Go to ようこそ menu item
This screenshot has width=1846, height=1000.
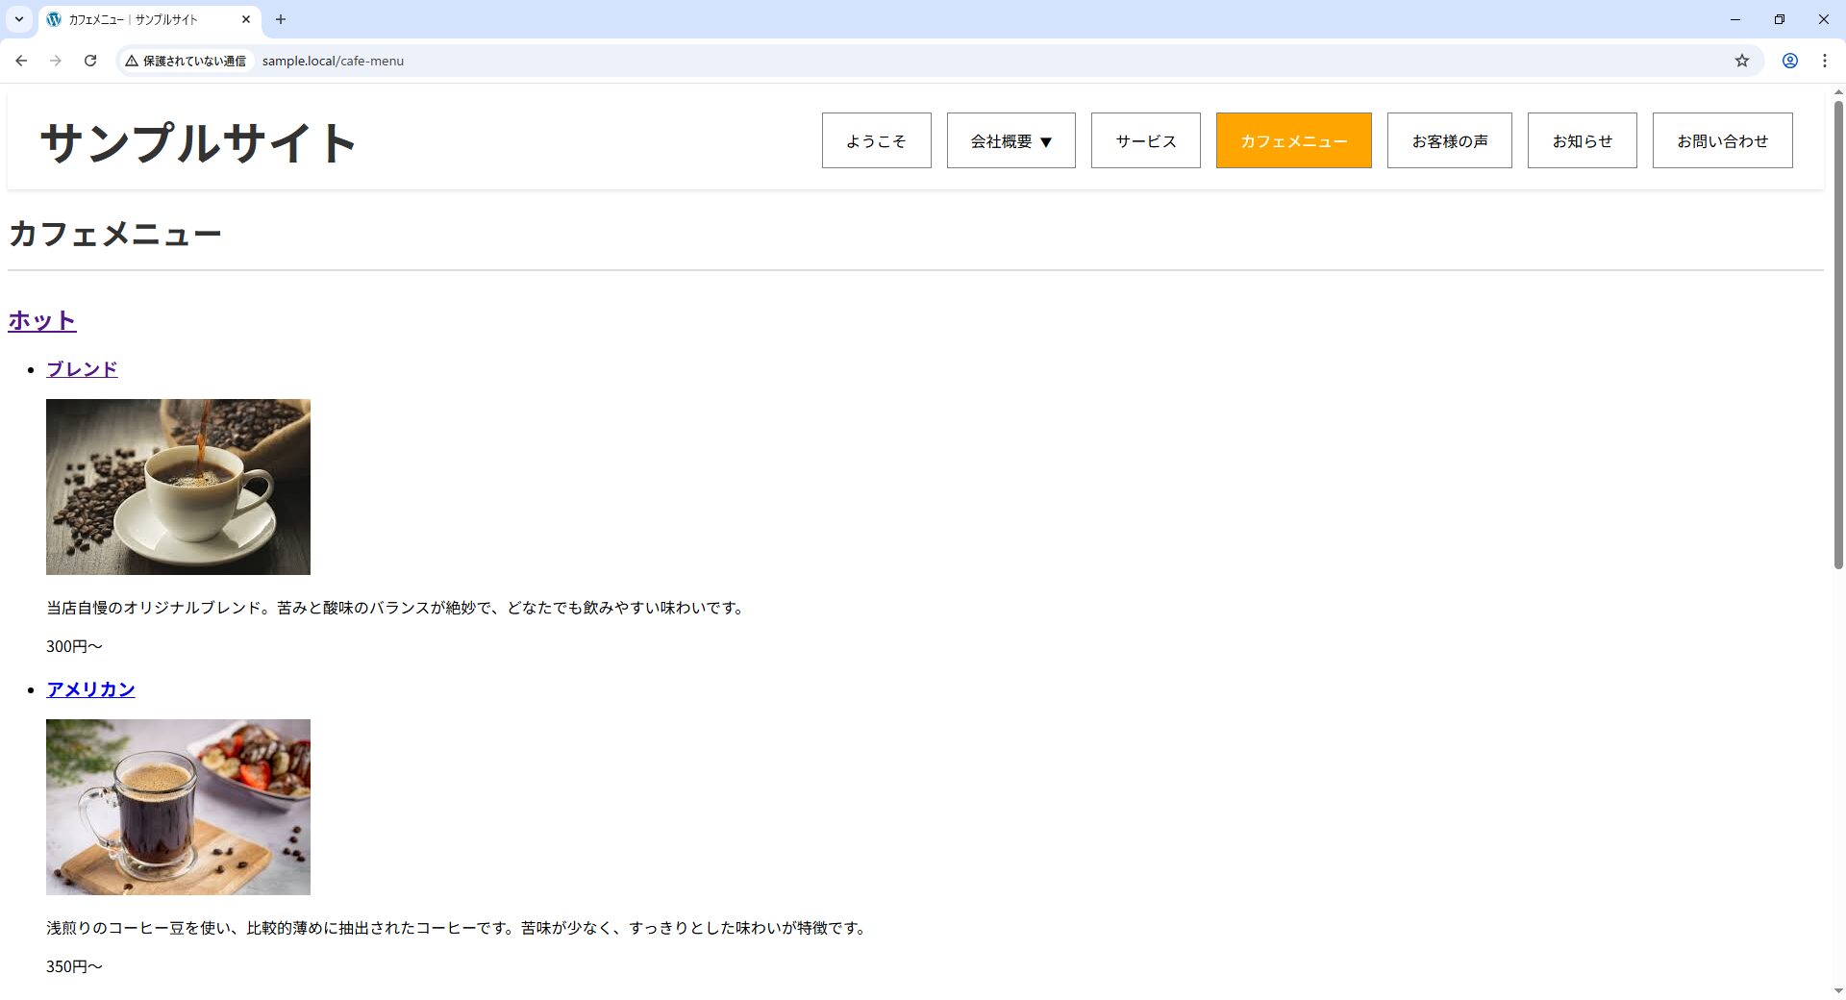[877, 140]
